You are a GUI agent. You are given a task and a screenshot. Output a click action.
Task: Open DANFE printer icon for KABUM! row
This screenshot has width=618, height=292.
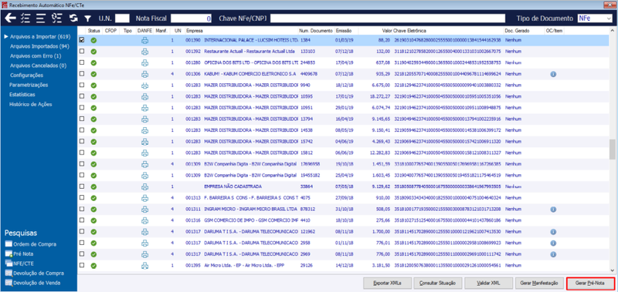(145, 74)
